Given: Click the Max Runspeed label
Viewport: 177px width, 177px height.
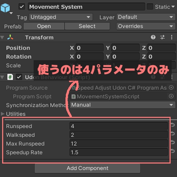Looking at the screenshot, I should pyautogui.click(x=25, y=144).
